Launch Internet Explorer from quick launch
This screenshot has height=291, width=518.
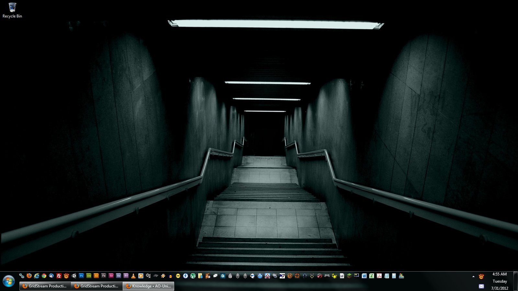click(37, 276)
